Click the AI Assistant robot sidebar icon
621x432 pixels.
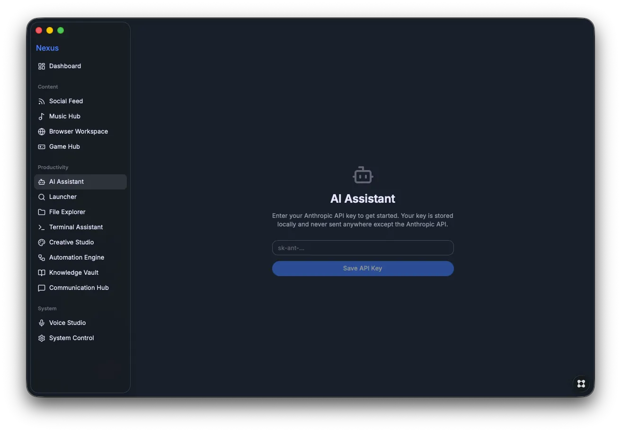click(42, 182)
